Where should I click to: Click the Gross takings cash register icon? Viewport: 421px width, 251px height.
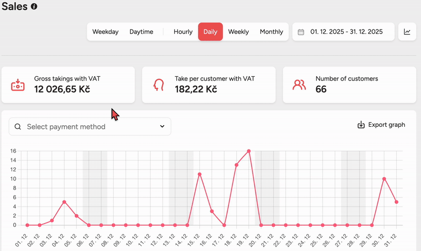[x=18, y=85]
